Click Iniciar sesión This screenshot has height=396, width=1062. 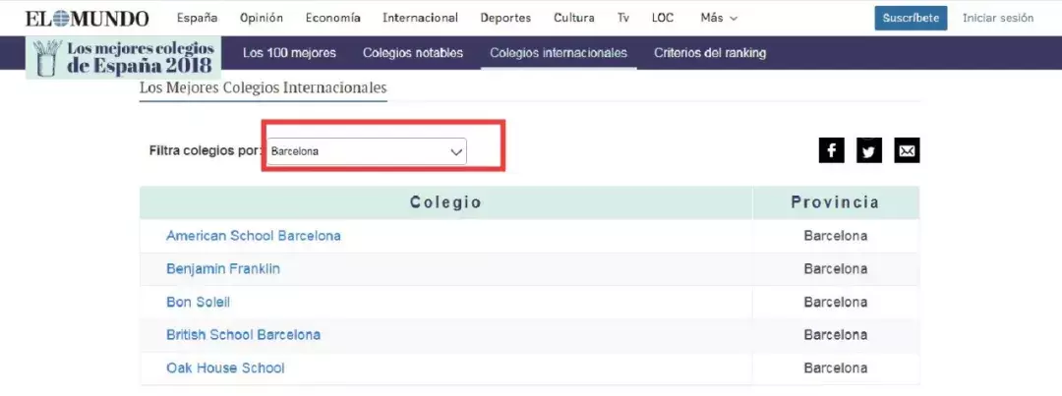[998, 19]
